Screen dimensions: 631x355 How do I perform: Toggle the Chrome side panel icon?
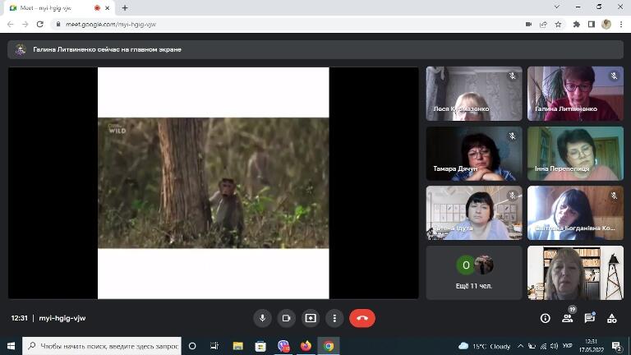click(x=592, y=24)
